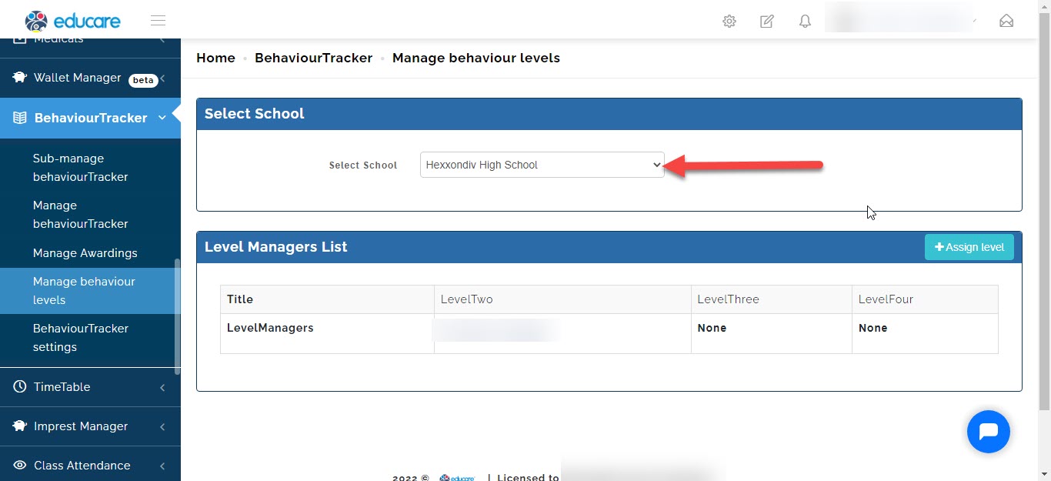1051x481 pixels.
Task: Expand the Wallet Manager chevron
Action: point(162,78)
